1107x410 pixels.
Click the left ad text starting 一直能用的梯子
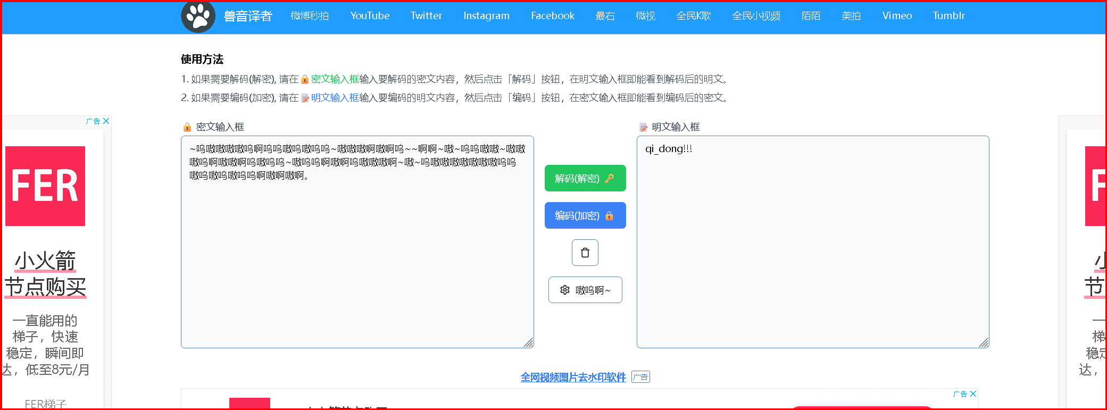pyautogui.click(x=45, y=345)
